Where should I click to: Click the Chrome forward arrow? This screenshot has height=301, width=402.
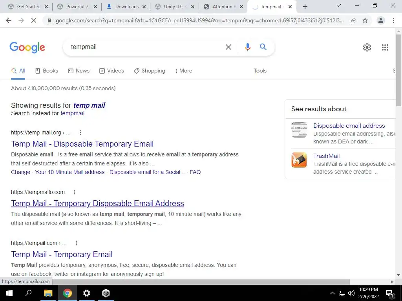pyautogui.click(x=21, y=20)
